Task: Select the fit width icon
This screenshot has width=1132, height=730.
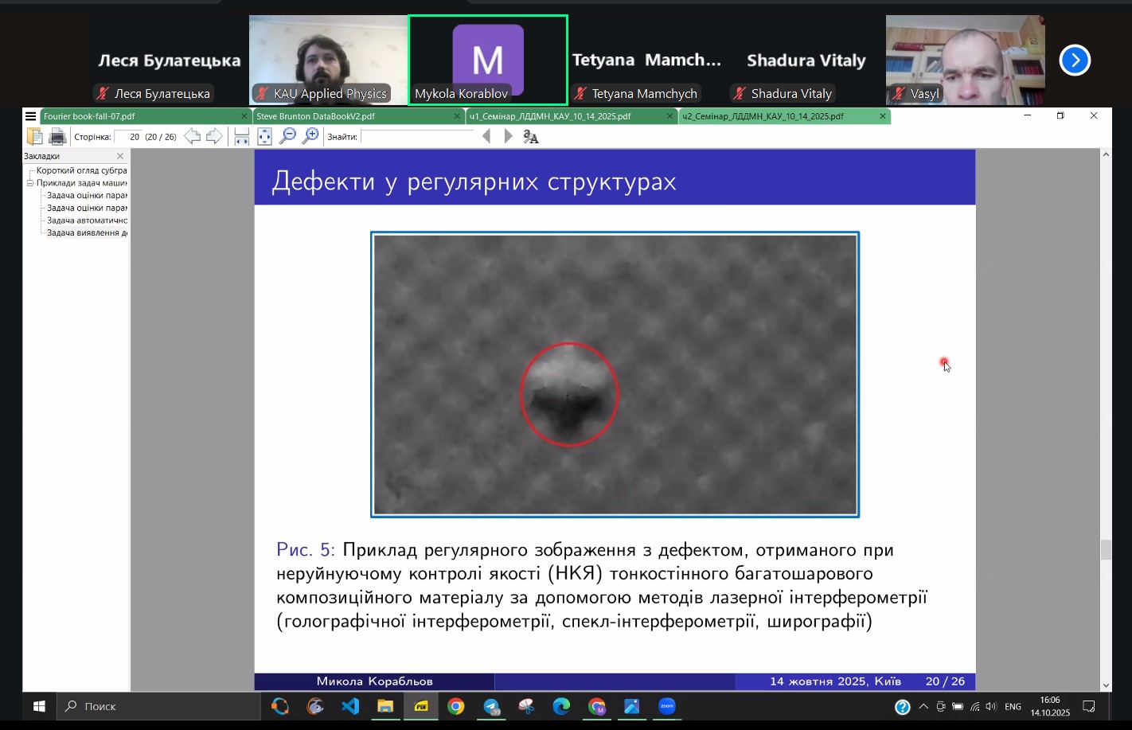Action: pyautogui.click(x=242, y=137)
